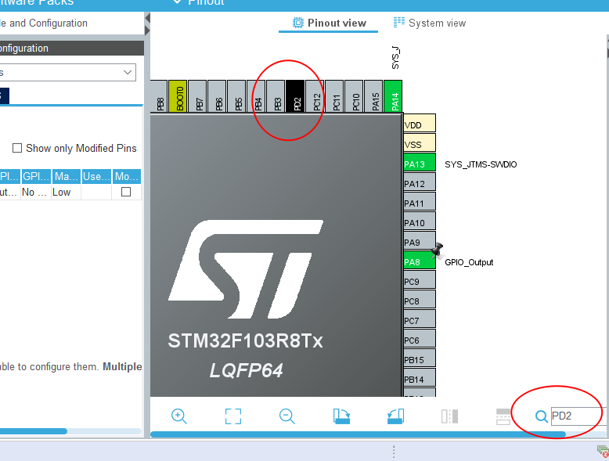Click the zoom in magnifier icon
The height and width of the screenshot is (461, 609).
tap(179, 416)
